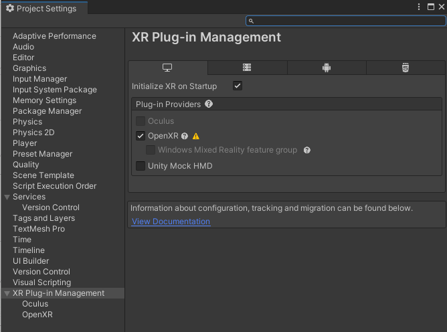Open the three-dot window options menu
This screenshot has width=447, height=332.
pos(418,7)
